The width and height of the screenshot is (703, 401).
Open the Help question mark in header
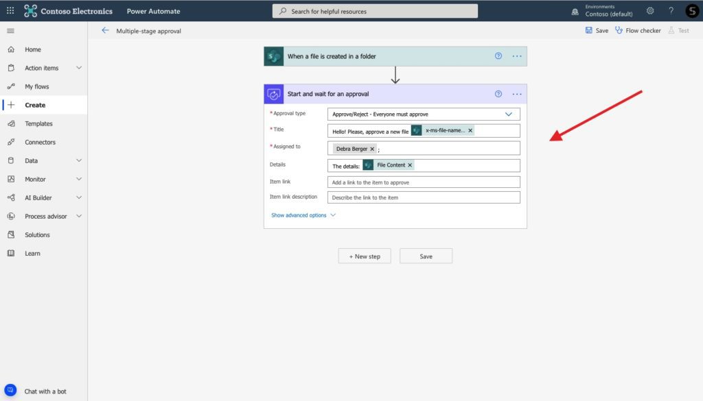pyautogui.click(x=671, y=11)
